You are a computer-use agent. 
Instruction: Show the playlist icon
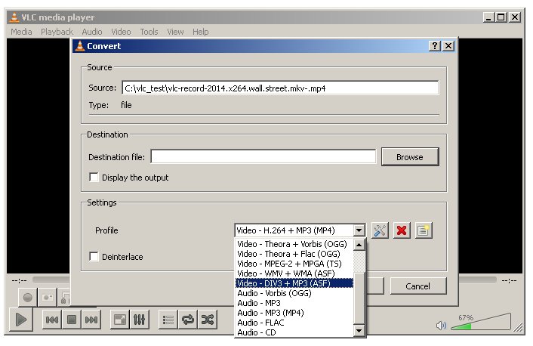(x=168, y=320)
